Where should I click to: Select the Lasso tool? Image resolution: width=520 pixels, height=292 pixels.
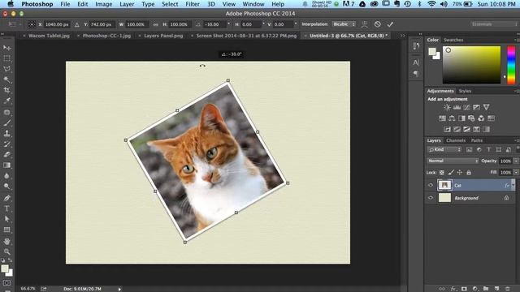pyautogui.click(x=6, y=69)
